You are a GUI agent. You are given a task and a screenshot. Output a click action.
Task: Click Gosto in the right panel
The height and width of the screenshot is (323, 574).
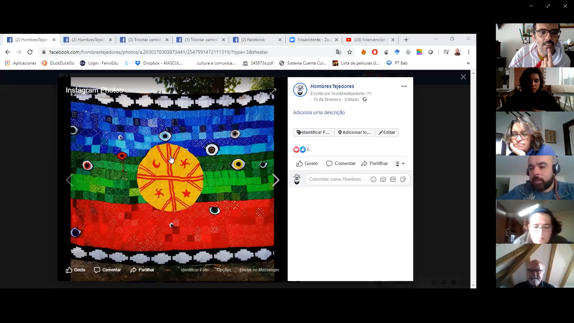pos(307,164)
